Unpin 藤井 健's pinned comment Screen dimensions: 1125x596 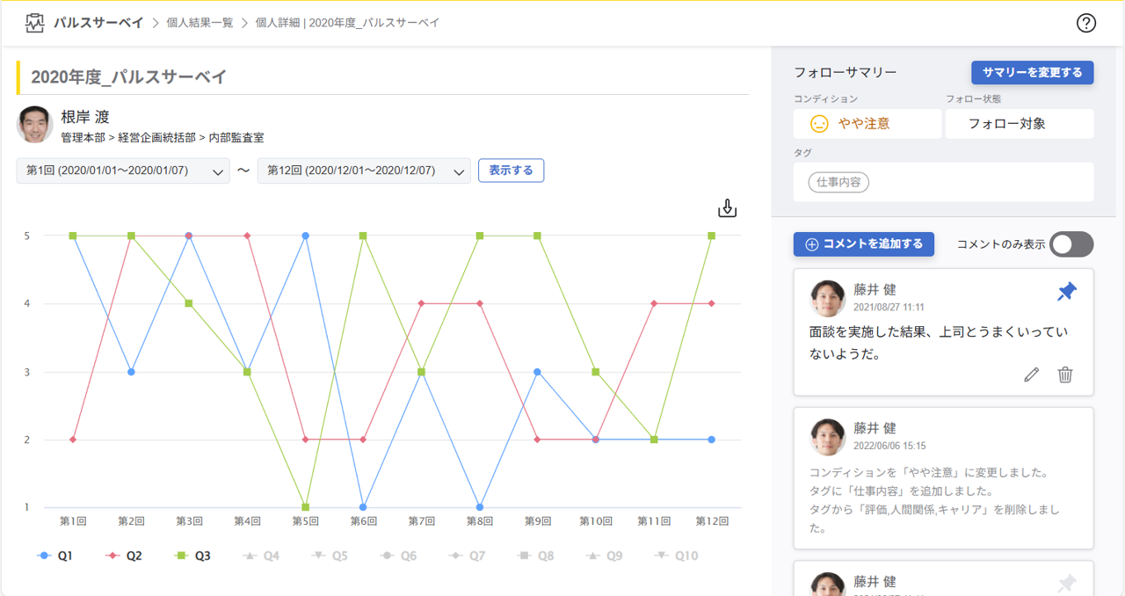click(x=1066, y=292)
